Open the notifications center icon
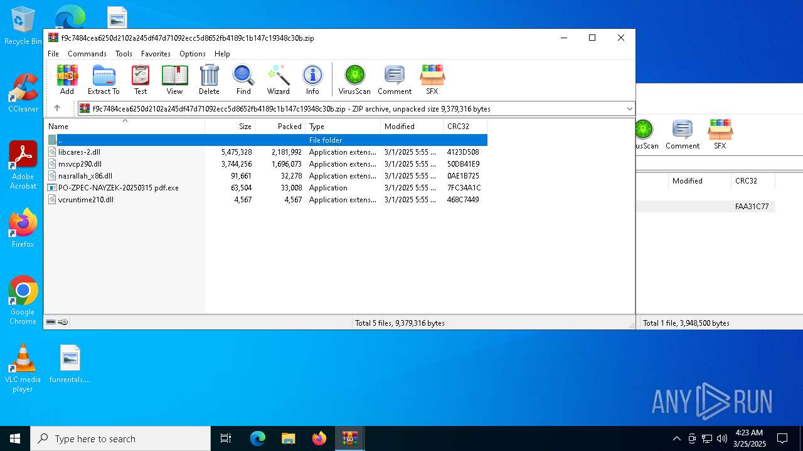 click(782, 438)
